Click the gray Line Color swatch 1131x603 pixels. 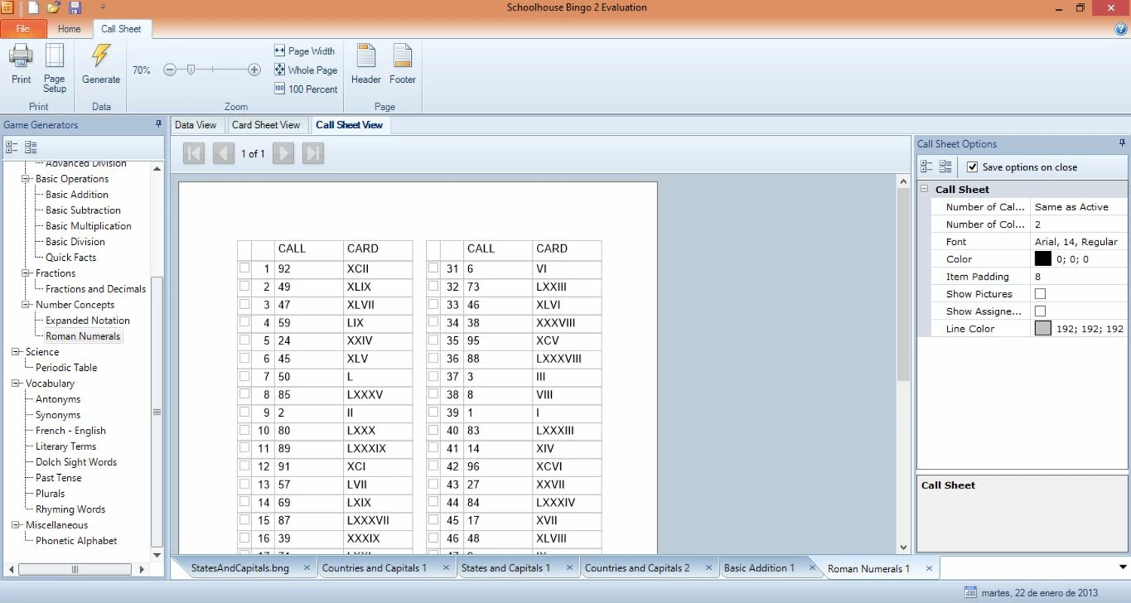point(1043,329)
